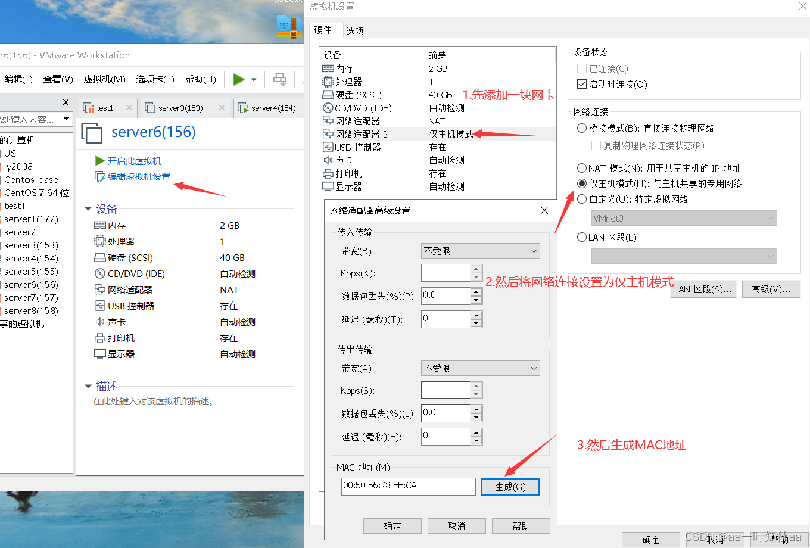Open 帮助(H) menu
The height and width of the screenshot is (548, 810).
(201, 79)
